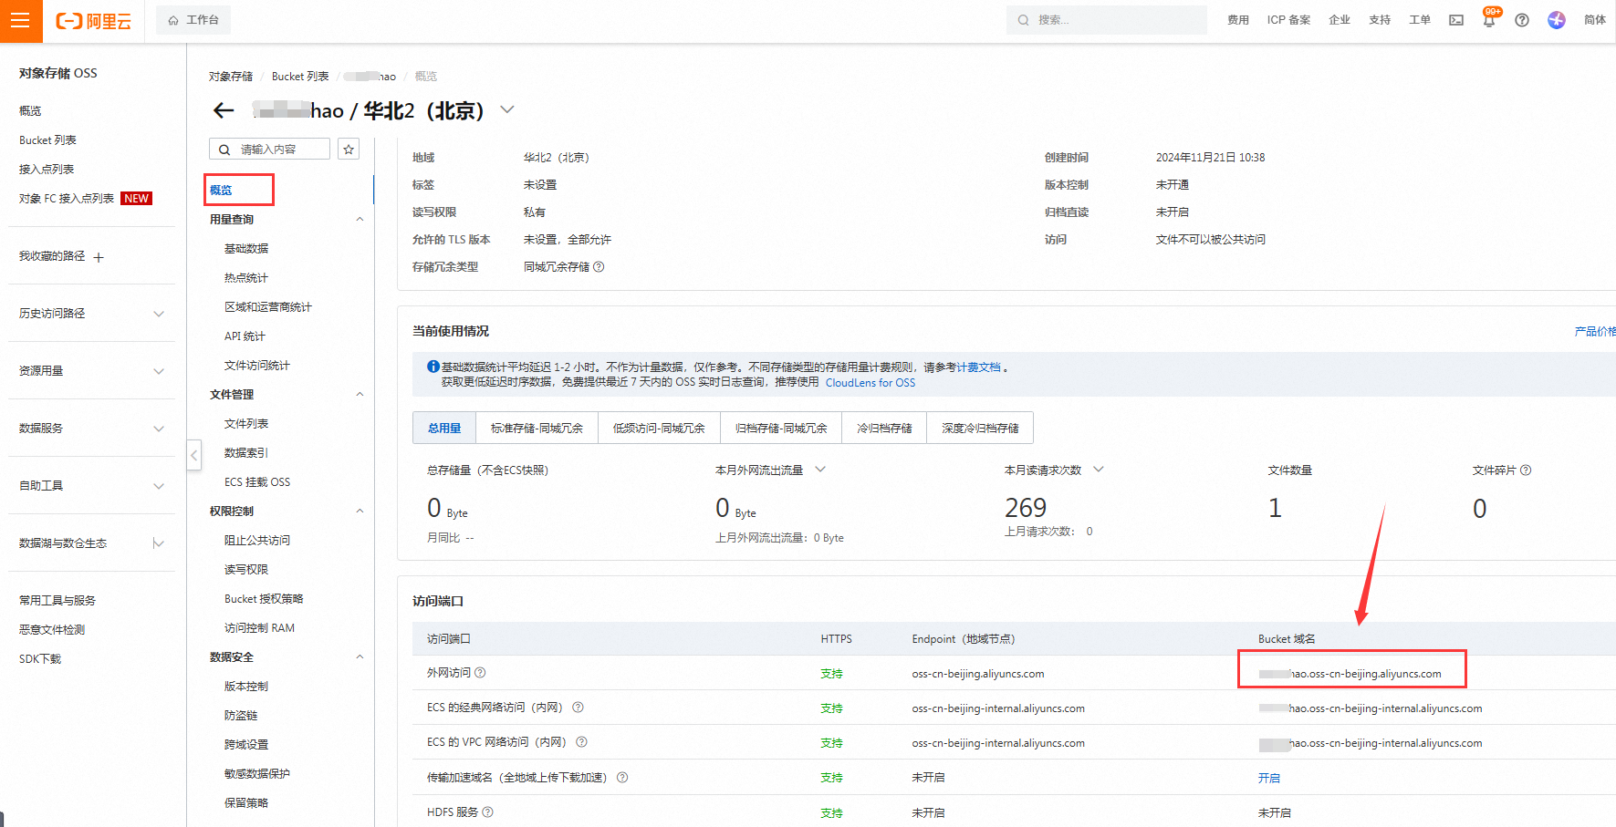The image size is (1616, 827).
Task: Click 开启 for transfer acceleration
Action: 1268,778
